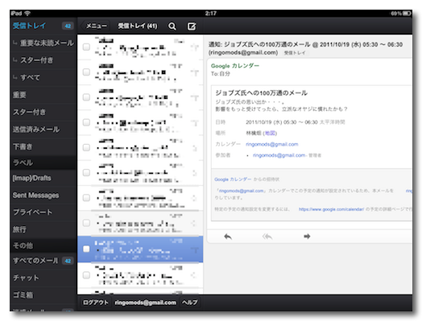
Task: Click the forward arrow icon
Action: pyautogui.click(x=307, y=237)
